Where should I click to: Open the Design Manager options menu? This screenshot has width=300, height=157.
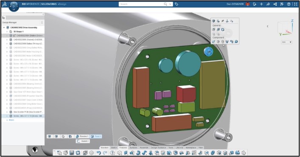point(42,22)
